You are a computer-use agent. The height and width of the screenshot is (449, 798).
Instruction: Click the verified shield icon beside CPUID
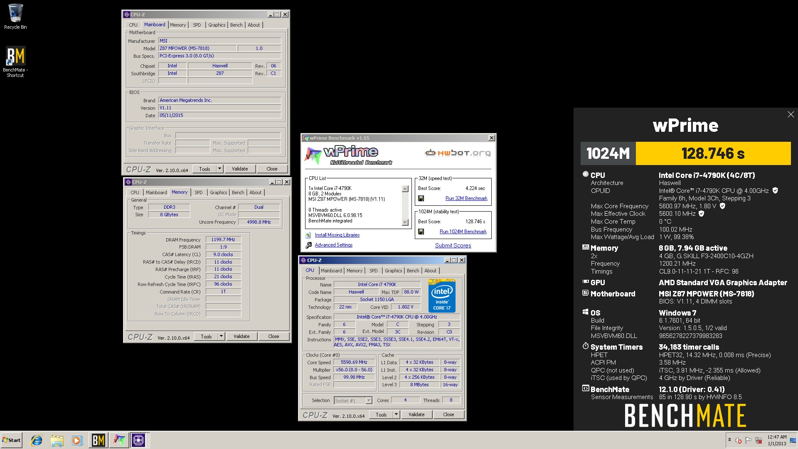[x=775, y=190]
